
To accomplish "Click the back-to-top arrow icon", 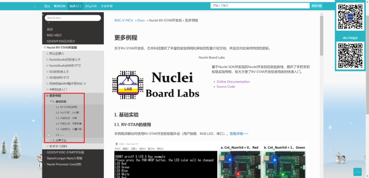I will [357, 172].
